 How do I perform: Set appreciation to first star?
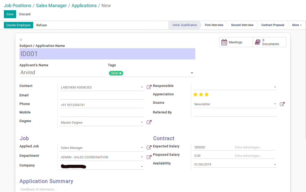[x=195, y=95]
